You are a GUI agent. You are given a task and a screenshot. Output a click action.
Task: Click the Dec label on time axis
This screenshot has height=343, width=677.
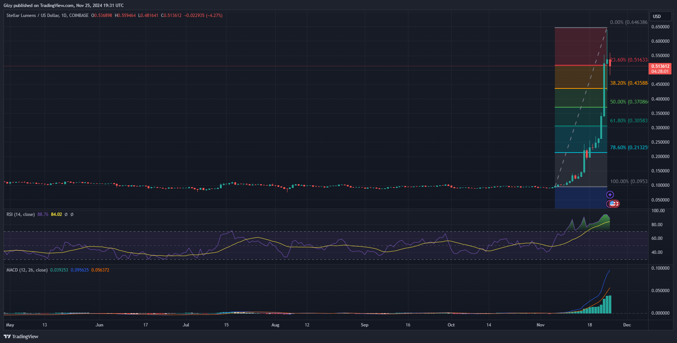coord(627,325)
